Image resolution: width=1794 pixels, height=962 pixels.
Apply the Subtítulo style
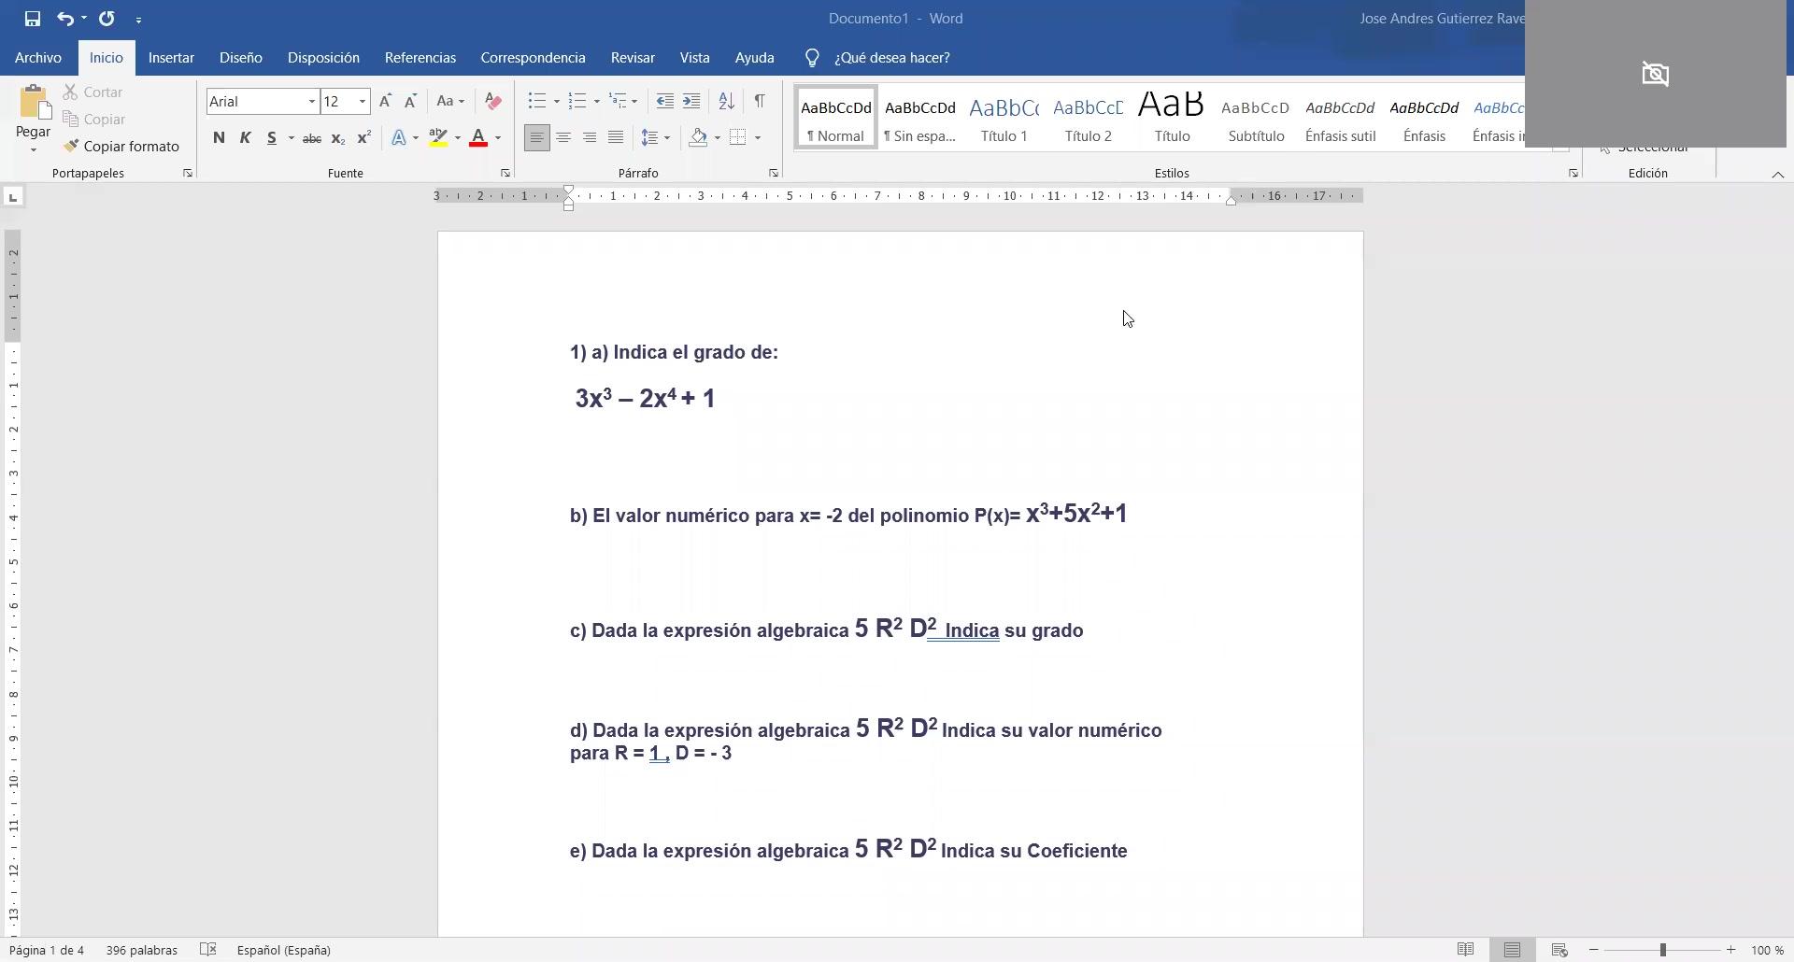(x=1256, y=118)
